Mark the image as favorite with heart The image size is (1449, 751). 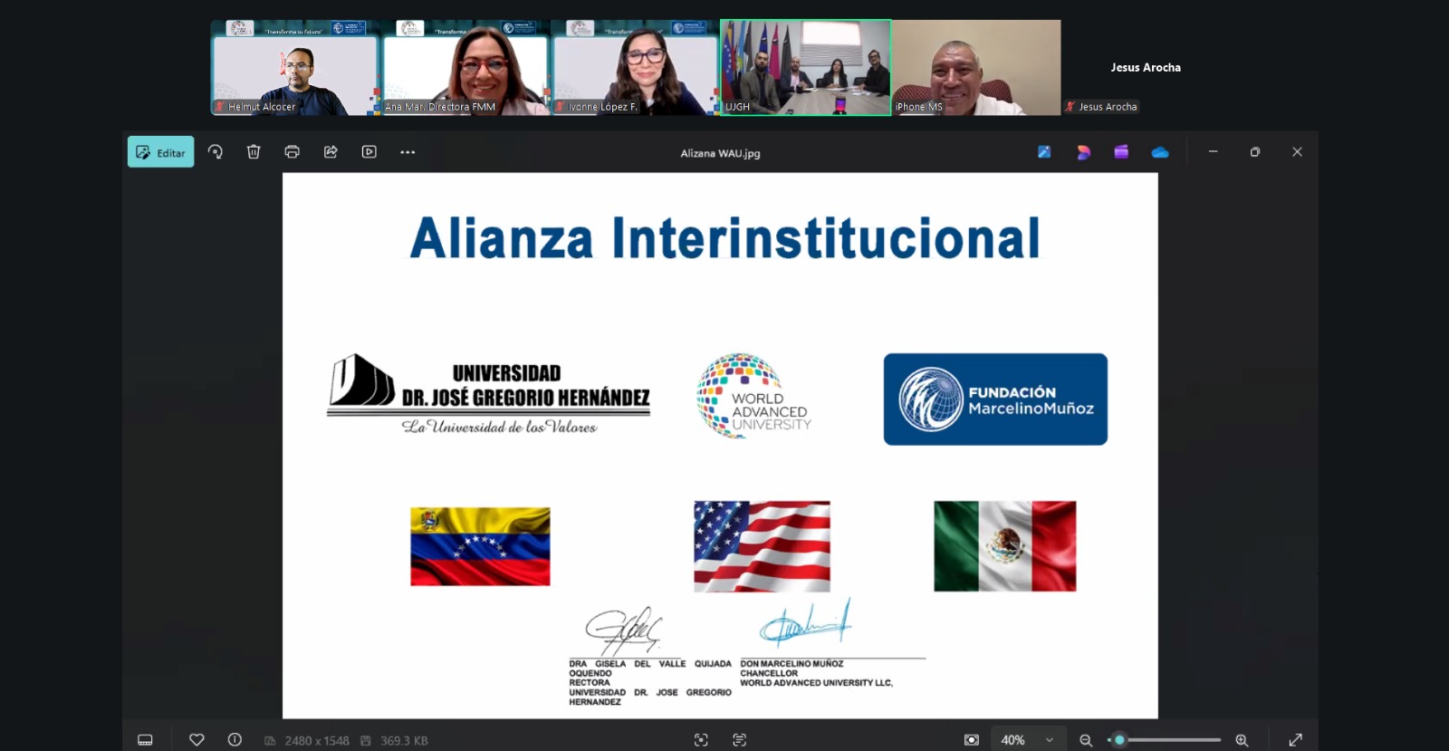tap(197, 740)
